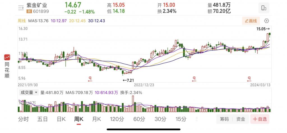Open the stock list menu icon

click(21, 8)
